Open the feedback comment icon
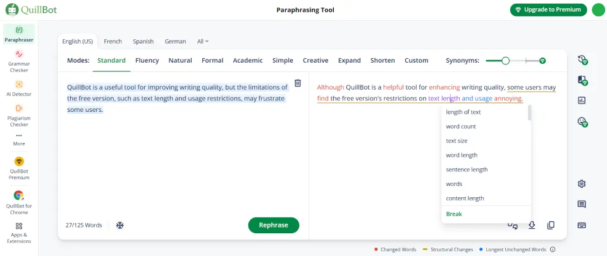Screen dimensions: 607x256 [x=582, y=204]
